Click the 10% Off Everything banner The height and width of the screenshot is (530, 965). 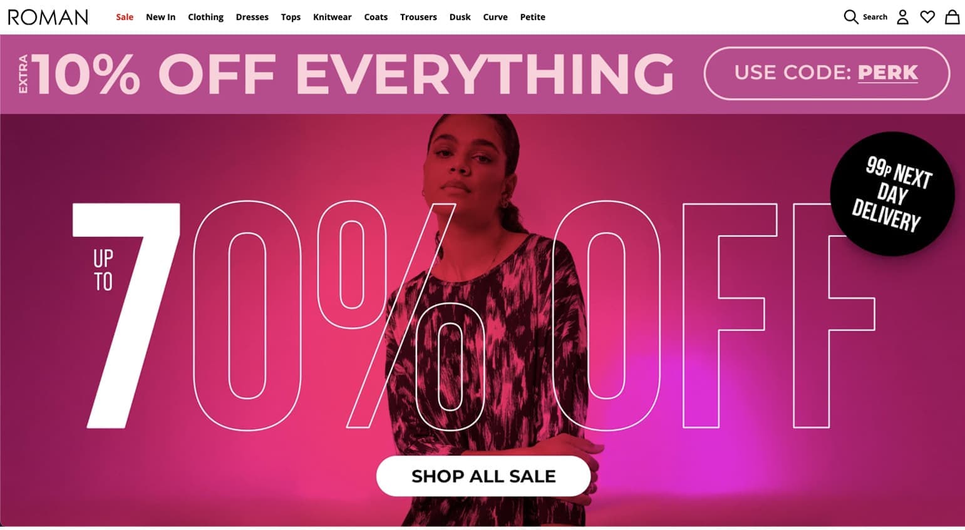point(346,74)
